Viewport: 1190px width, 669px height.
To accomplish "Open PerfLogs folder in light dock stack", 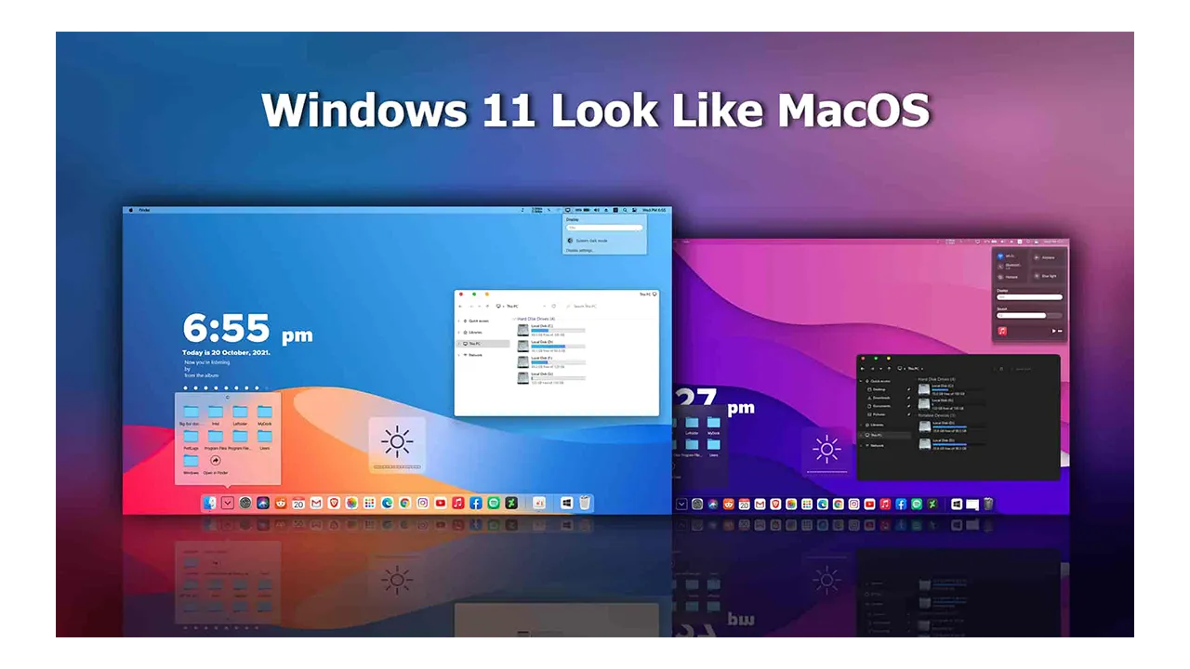I will (191, 439).
